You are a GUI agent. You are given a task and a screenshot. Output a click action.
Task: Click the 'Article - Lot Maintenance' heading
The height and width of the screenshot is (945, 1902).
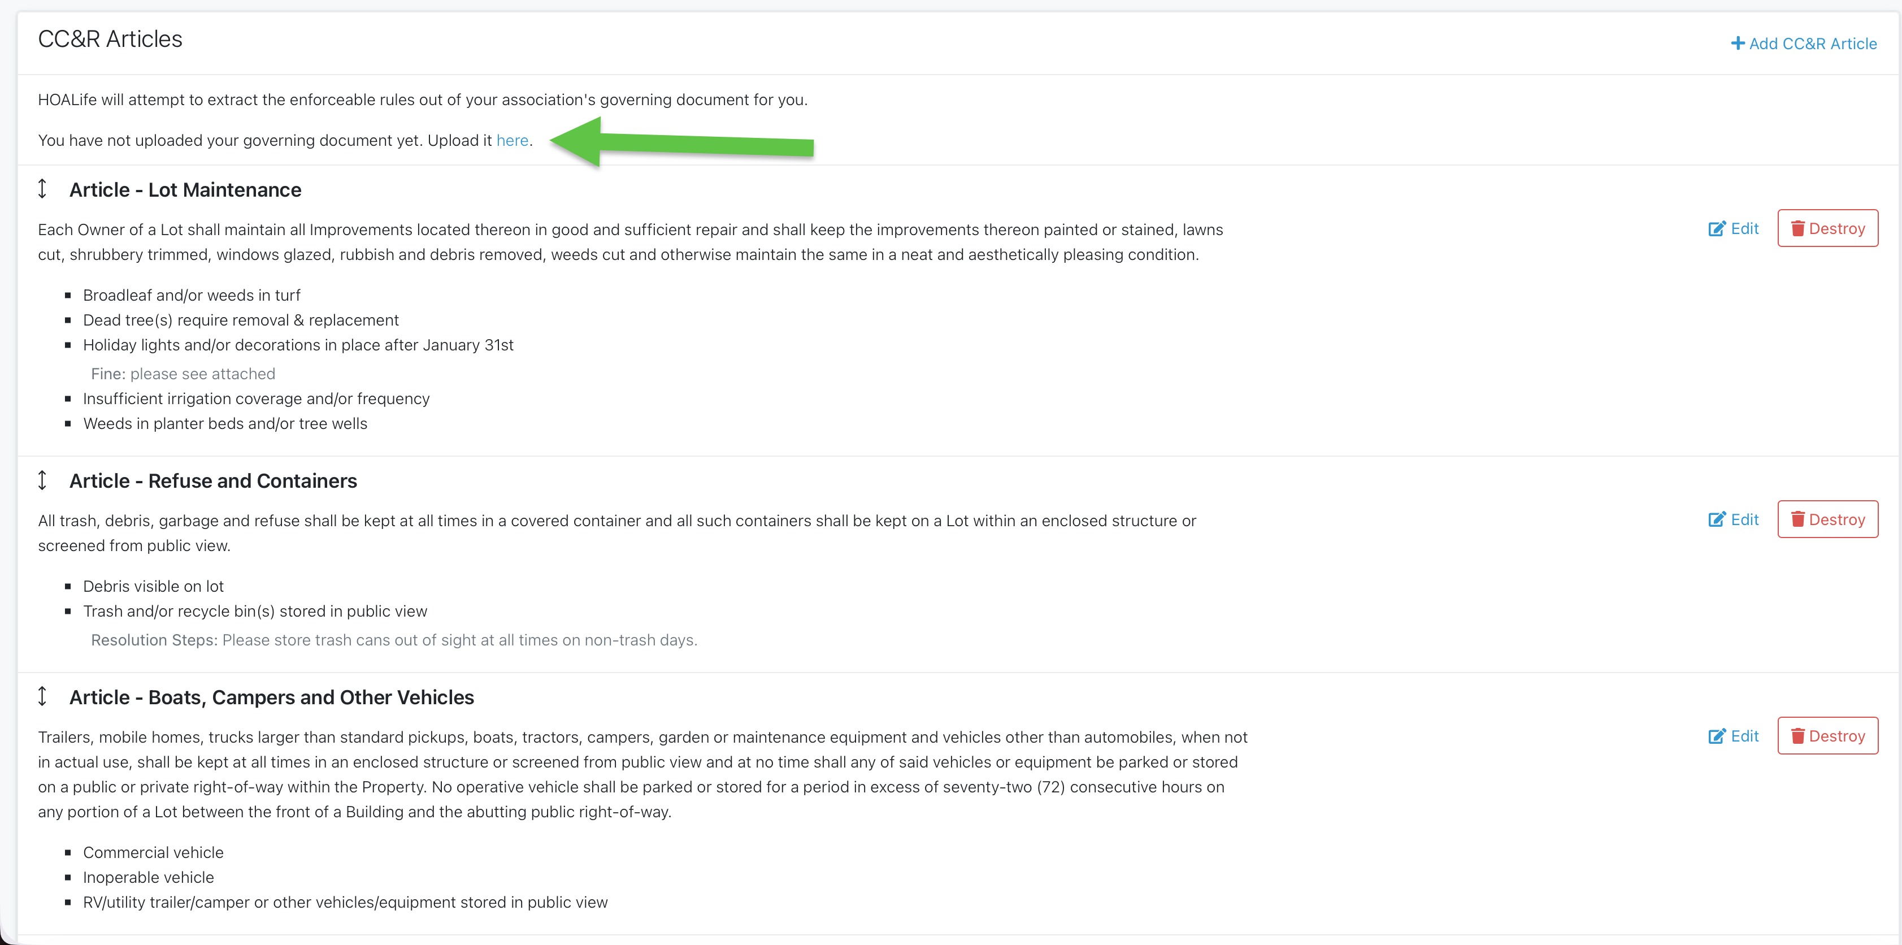(185, 190)
